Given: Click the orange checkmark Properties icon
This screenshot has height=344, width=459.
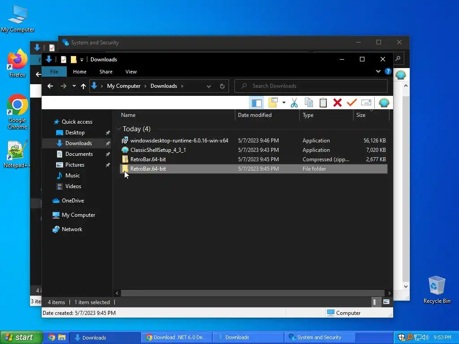Looking at the screenshot, I should (x=351, y=103).
